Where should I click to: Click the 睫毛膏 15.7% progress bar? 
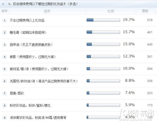103,32
